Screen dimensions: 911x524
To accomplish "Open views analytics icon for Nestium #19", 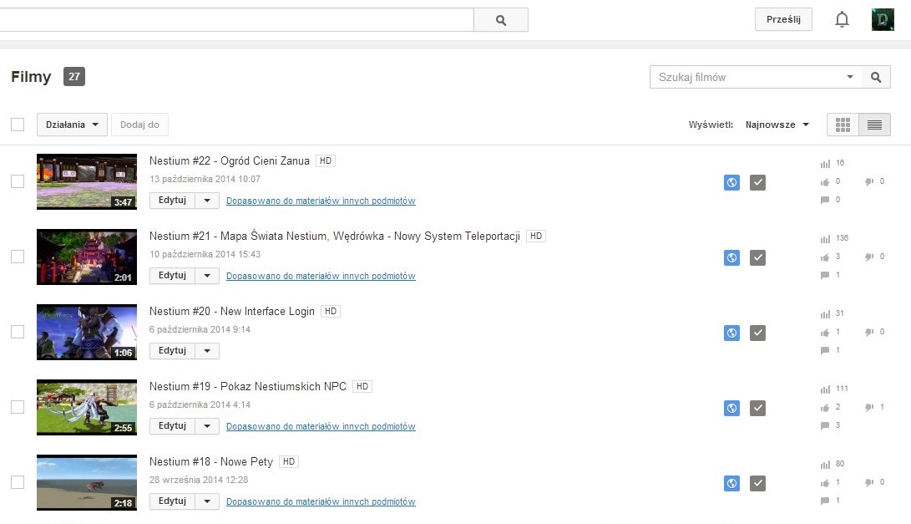I will [x=825, y=389].
